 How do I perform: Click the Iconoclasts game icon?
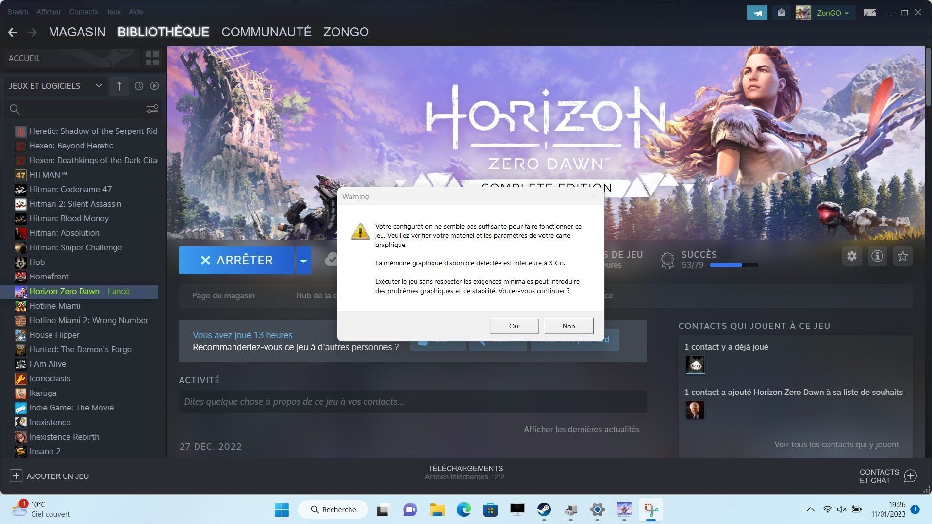(20, 379)
